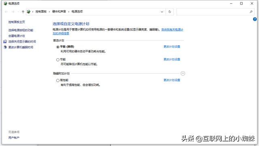
Task: Click the 利用可用的硬件自动平衡功耗与性能 description
Action: pyautogui.click(x=83, y=51)
